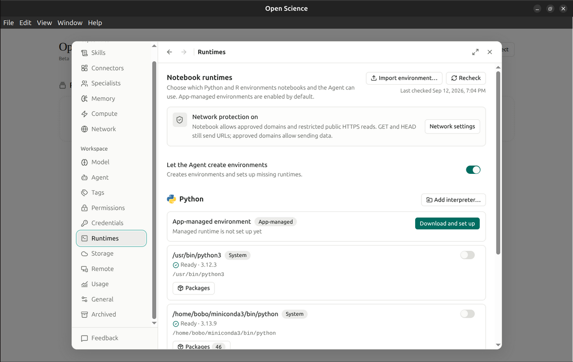Click Add interpreter button
Screen dimensions: 573x362
[453, 200]
